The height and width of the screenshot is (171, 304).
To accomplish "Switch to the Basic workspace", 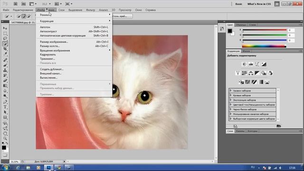I will pyautogui.click(x=238, y=4).
